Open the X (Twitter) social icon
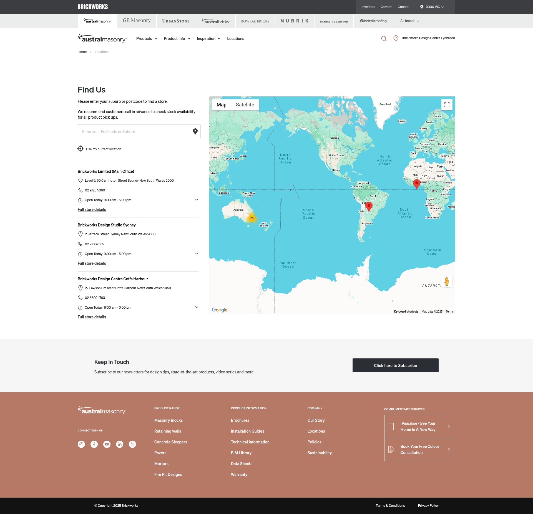The width and height of the screenshot is (533, 514). point(132,444)
